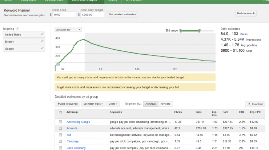This screenshot has width=269, height=150.
Task: Open the Campaign ad group link
Action: coord(73,141)
